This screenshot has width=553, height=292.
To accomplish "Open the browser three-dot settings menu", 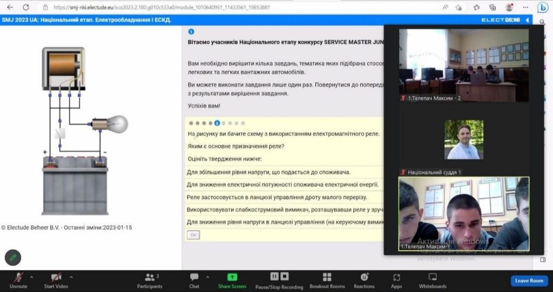I will [525, 7].
